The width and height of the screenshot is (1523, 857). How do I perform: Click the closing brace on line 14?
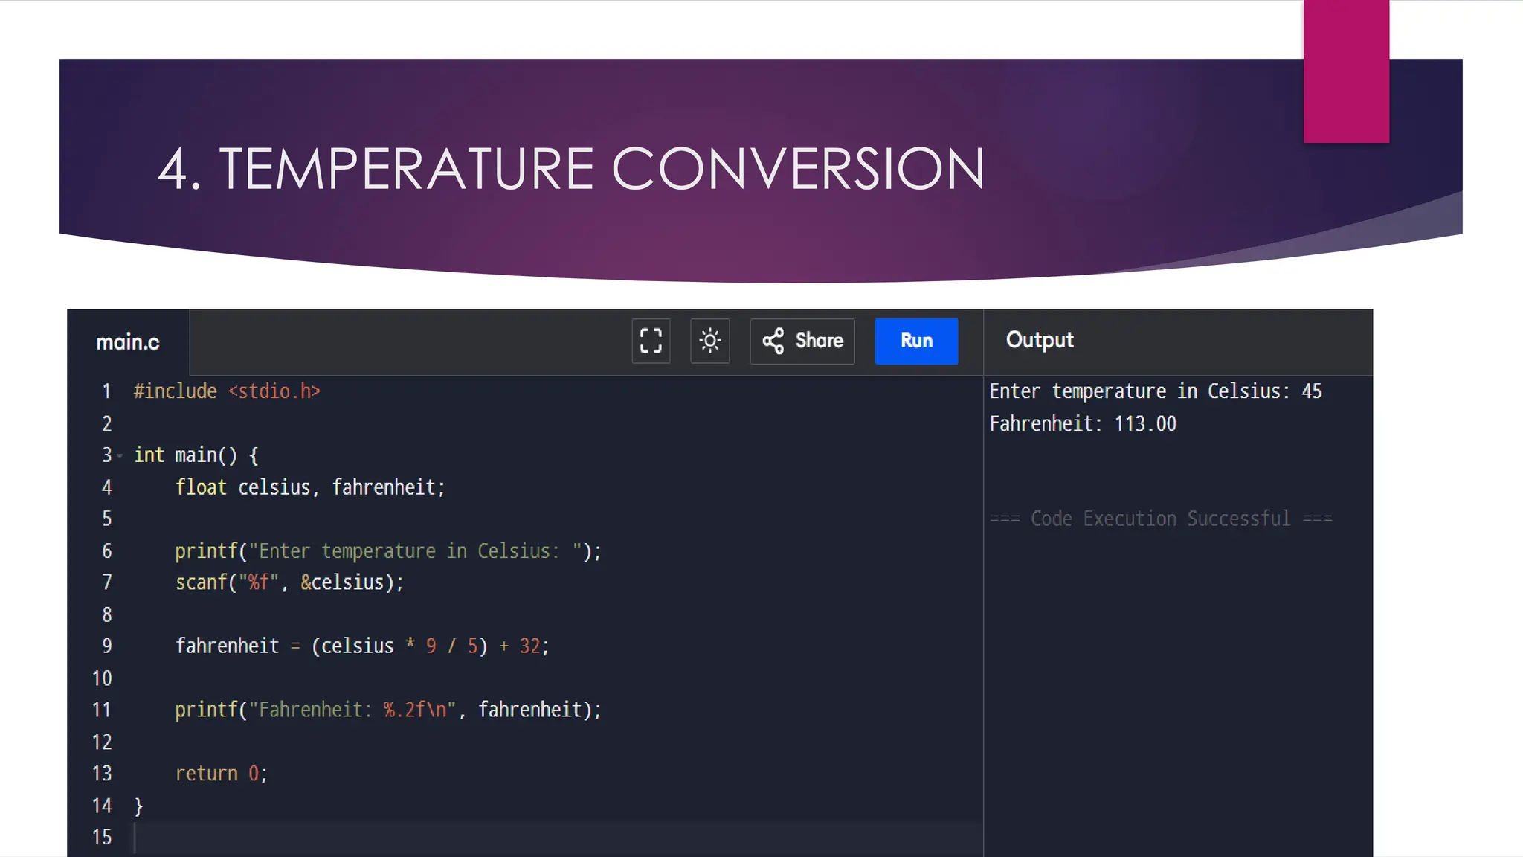point(138,806)
